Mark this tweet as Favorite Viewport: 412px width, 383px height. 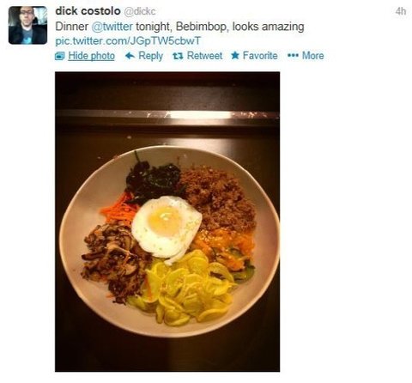pos(254,56)
